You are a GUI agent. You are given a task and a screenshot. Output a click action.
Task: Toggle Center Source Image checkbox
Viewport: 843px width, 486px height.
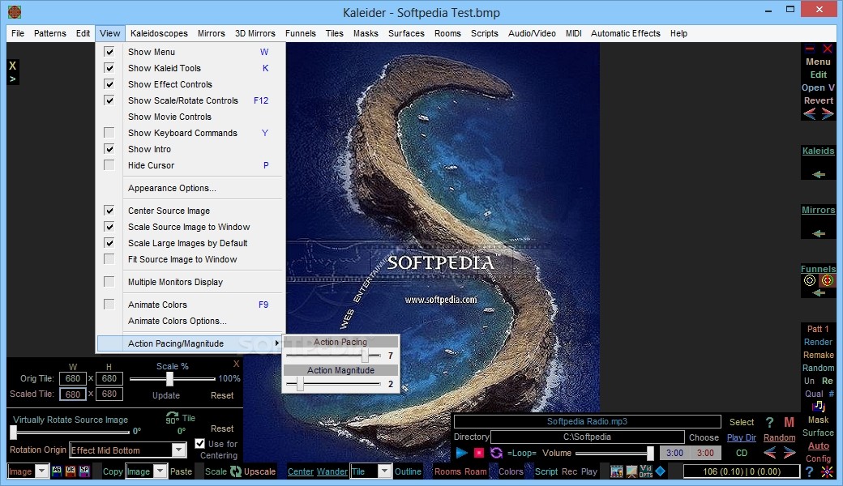[x=109, y=211]
